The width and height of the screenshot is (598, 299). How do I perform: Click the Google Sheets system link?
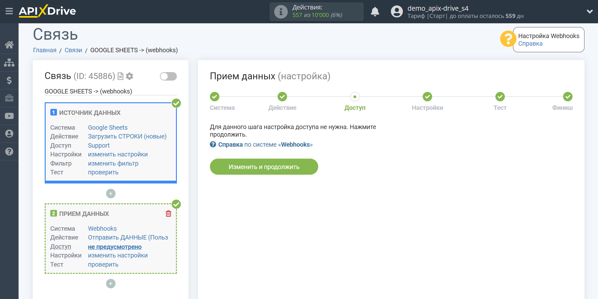click(108, 127)
